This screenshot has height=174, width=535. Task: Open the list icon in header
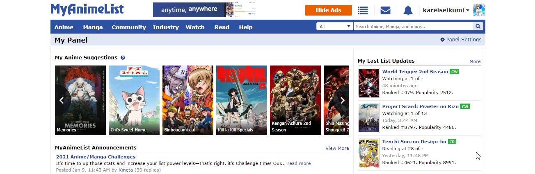(363, 10)
